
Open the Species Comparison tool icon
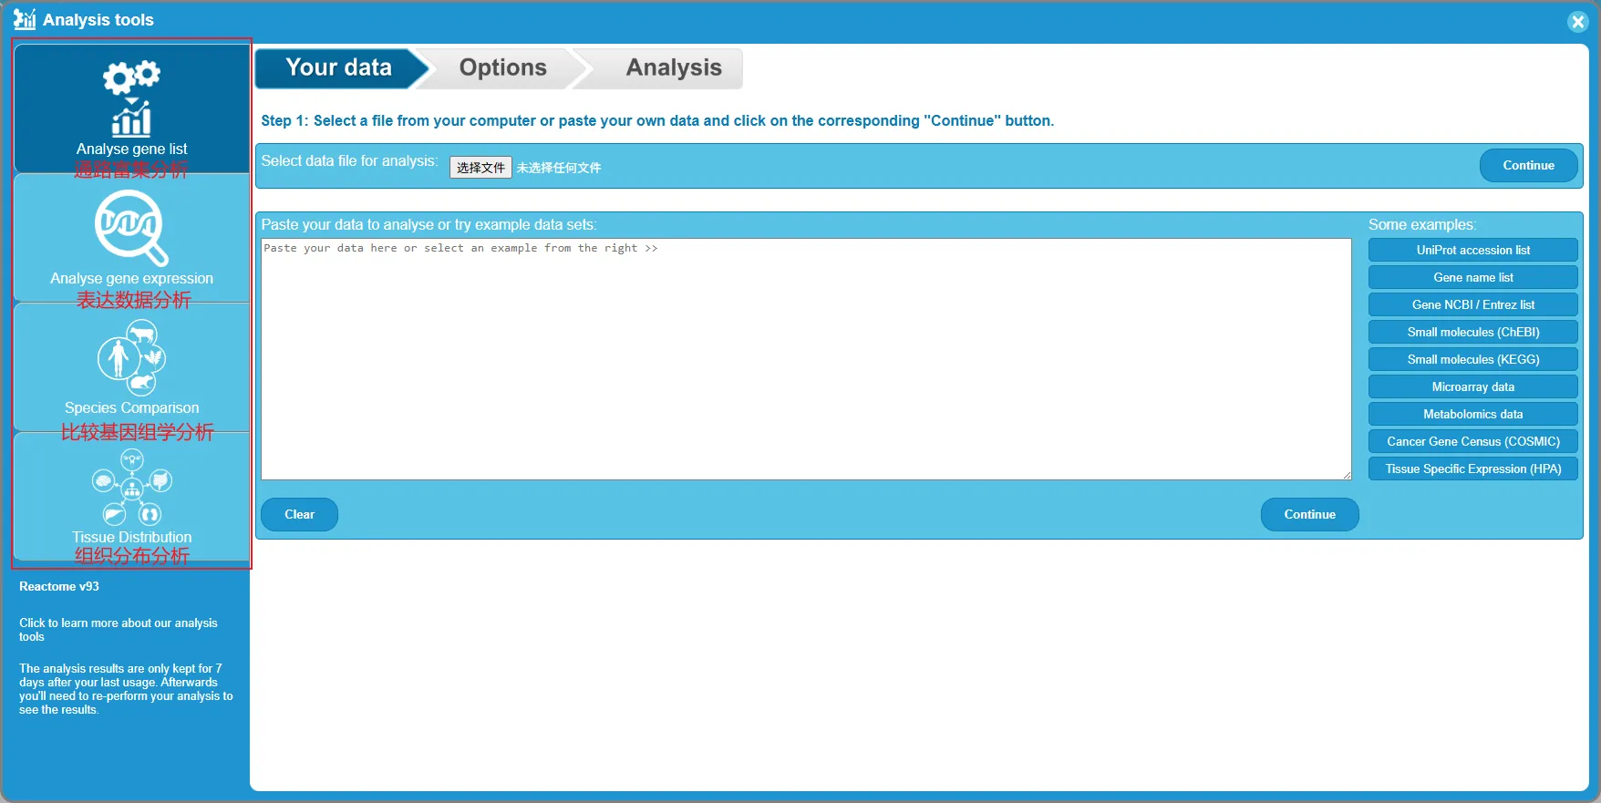tap(131, 358)
